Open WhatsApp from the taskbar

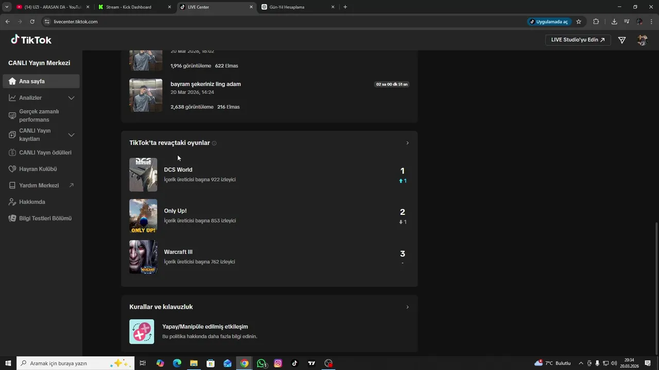(x=262, y=363)
